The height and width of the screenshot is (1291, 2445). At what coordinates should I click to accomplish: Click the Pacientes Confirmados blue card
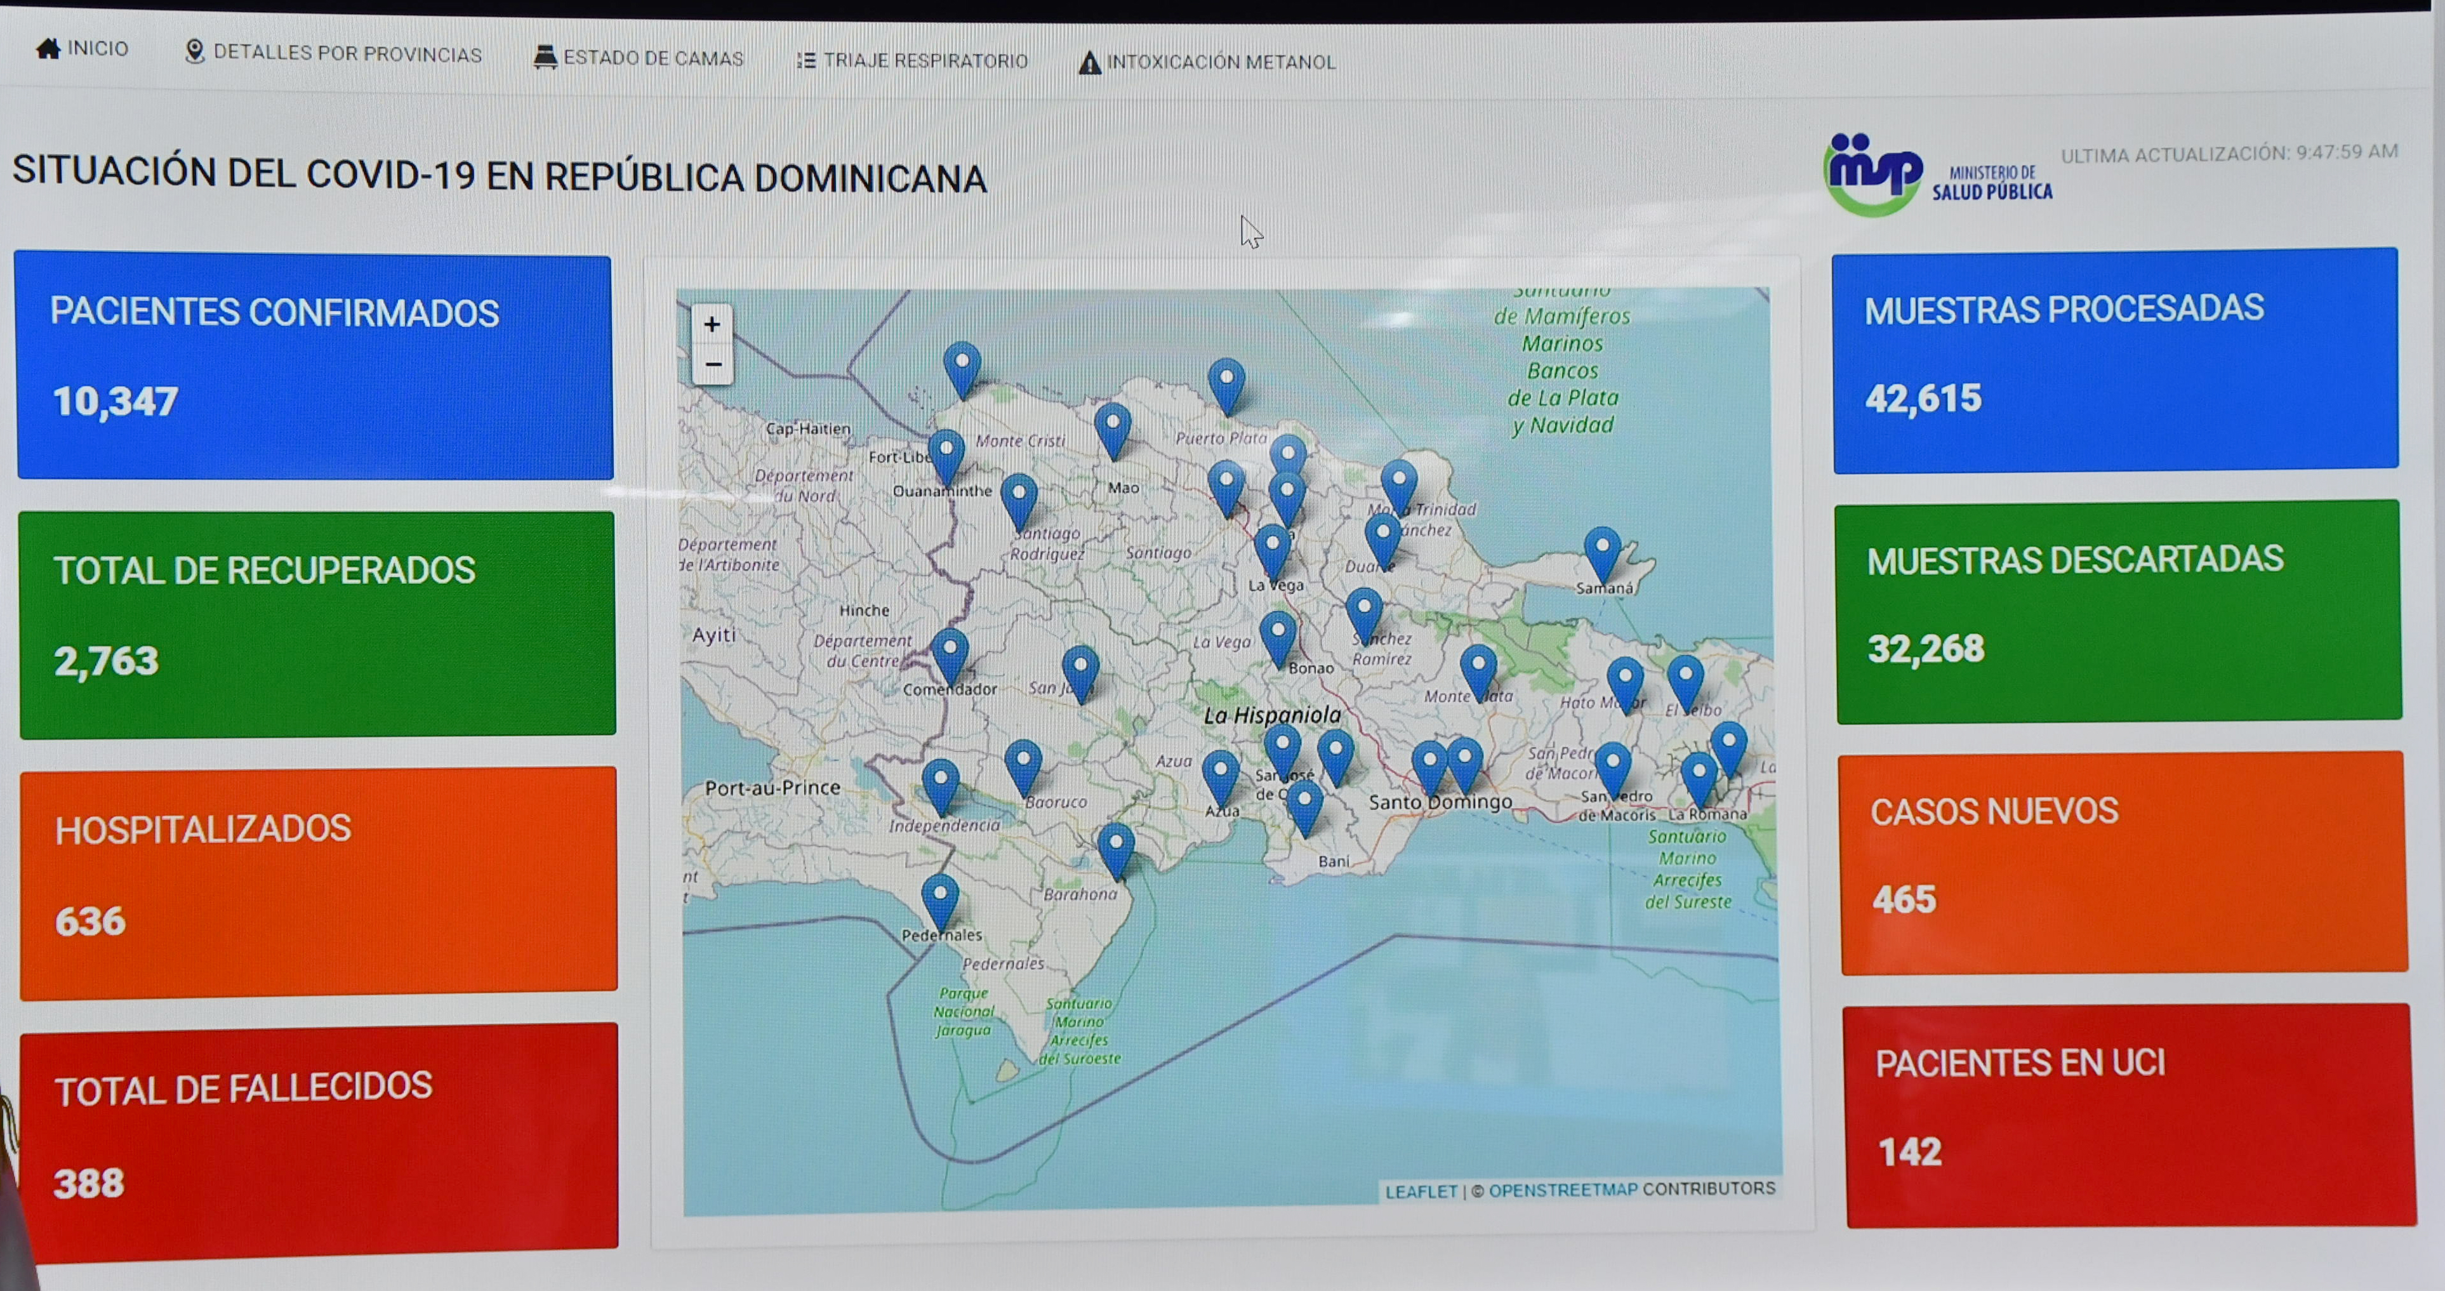314,366
